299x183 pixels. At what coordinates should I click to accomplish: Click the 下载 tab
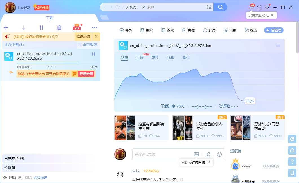pos(50,18)
